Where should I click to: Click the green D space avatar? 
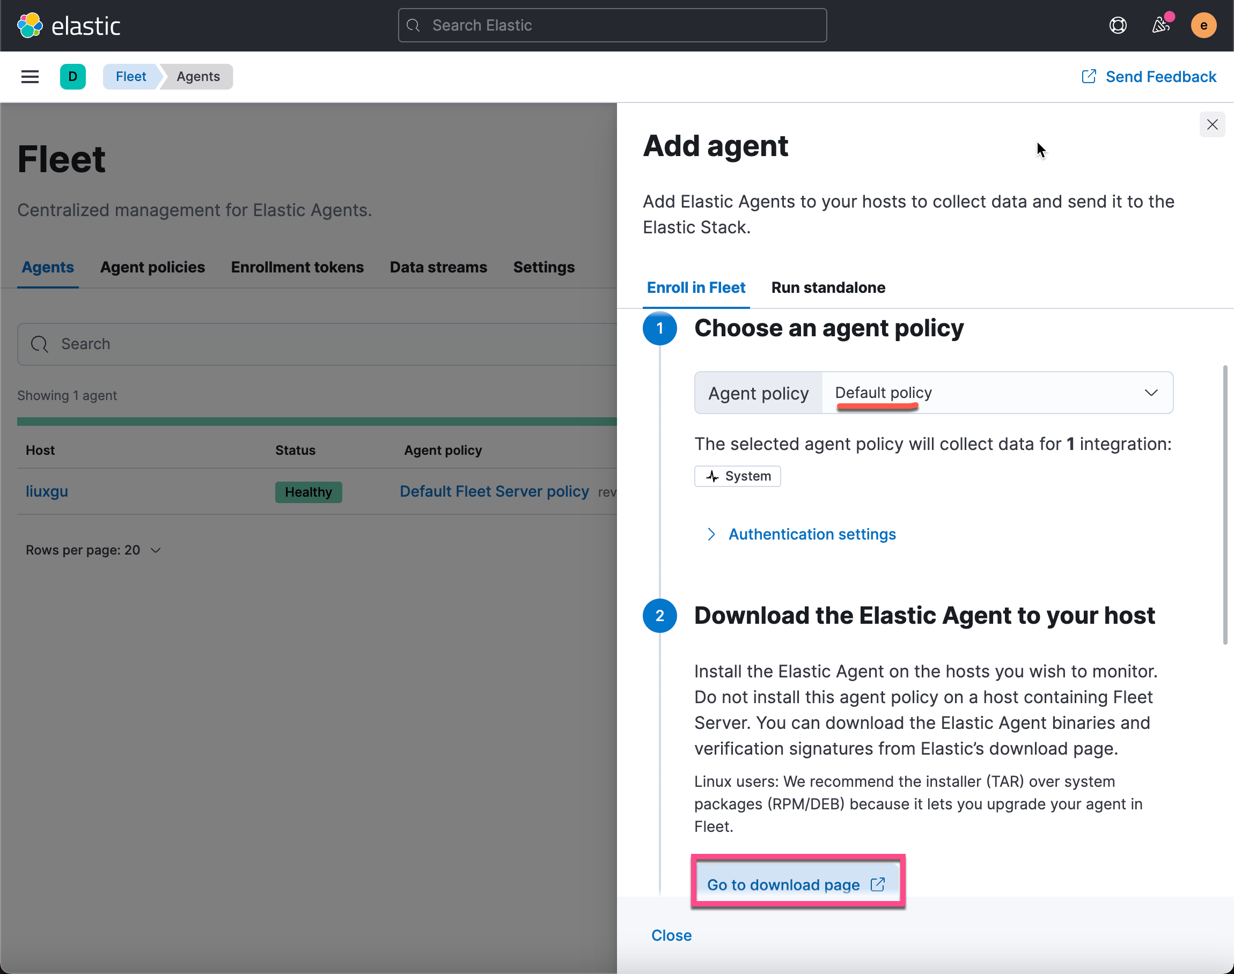tap(72, 76)
